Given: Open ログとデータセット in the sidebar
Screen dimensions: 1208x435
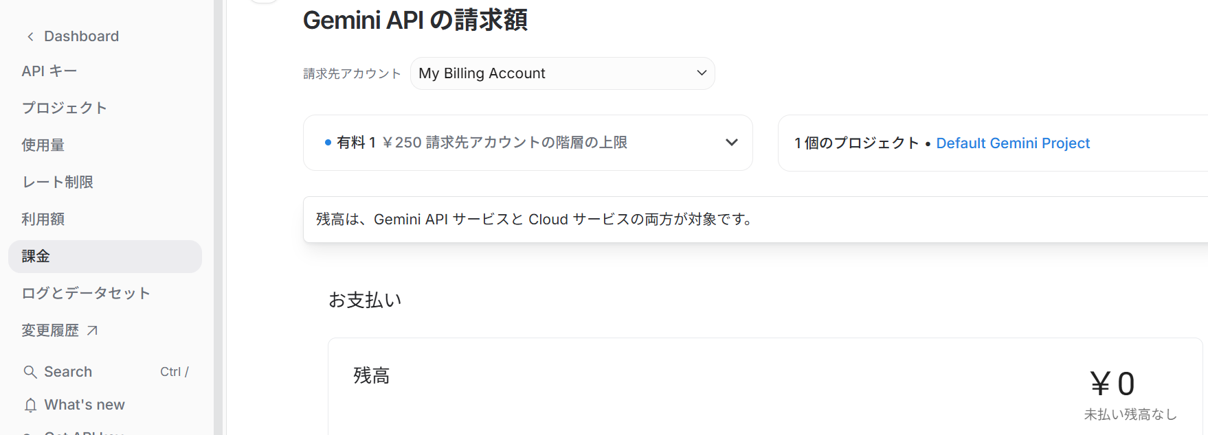Looking at the screenshot, I should [x=86, y=294].
